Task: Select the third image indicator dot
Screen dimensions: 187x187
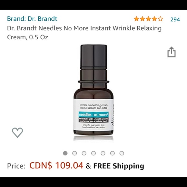Action: click(x=84, y=153)
